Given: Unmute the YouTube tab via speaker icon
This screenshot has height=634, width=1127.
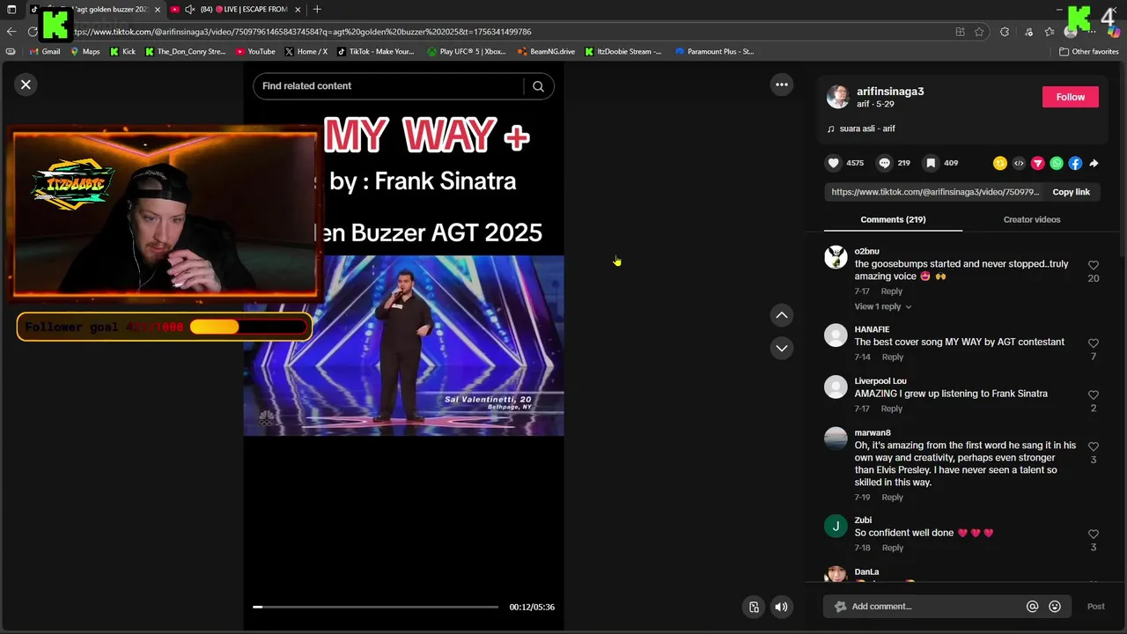Looking at the screenshot, I should point(189,9).
